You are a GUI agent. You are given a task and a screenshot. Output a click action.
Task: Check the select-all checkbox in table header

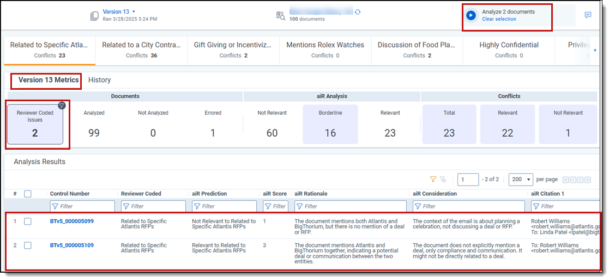(x=28, y=194)
